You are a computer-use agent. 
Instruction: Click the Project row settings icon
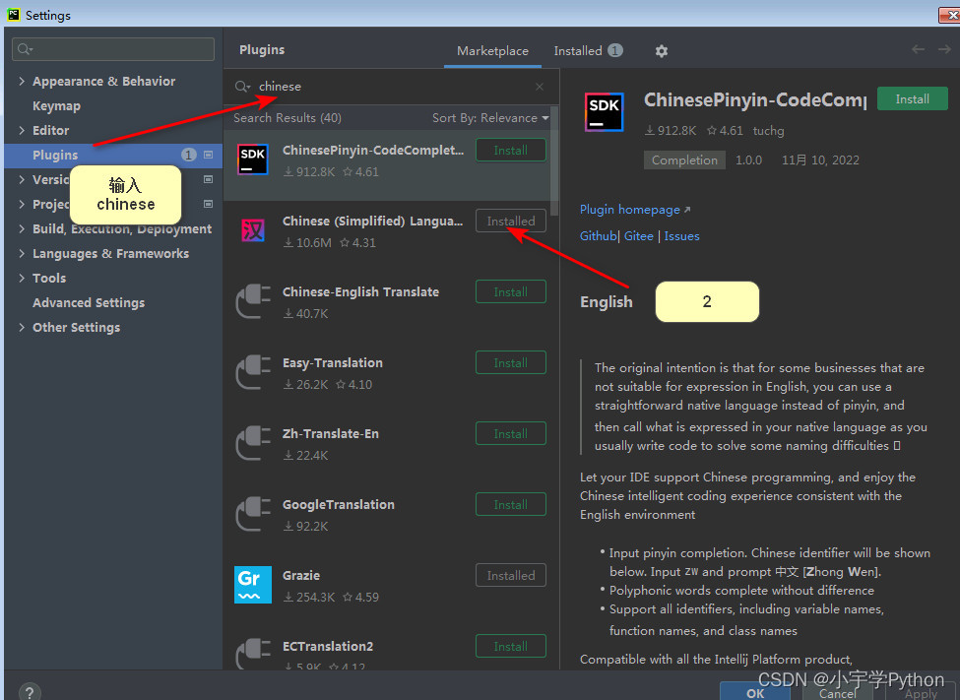(x=208, y=204)
